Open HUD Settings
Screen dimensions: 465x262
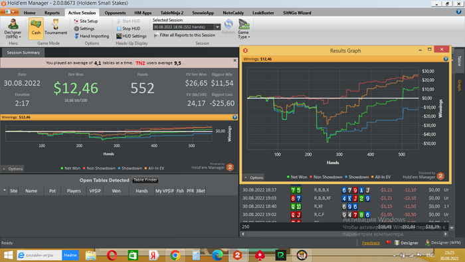pos(131,36)
